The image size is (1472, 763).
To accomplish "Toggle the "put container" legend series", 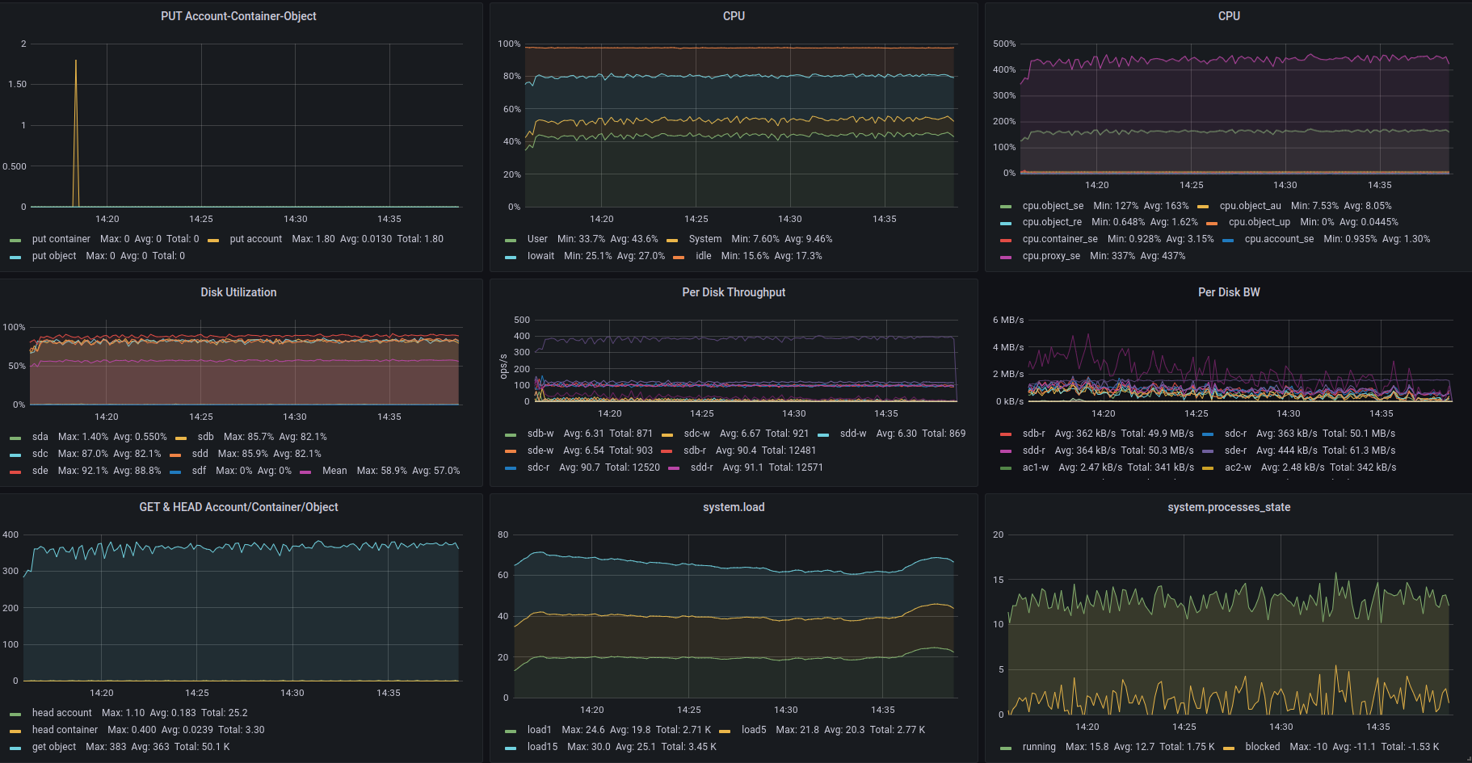I will coord(61,239).
